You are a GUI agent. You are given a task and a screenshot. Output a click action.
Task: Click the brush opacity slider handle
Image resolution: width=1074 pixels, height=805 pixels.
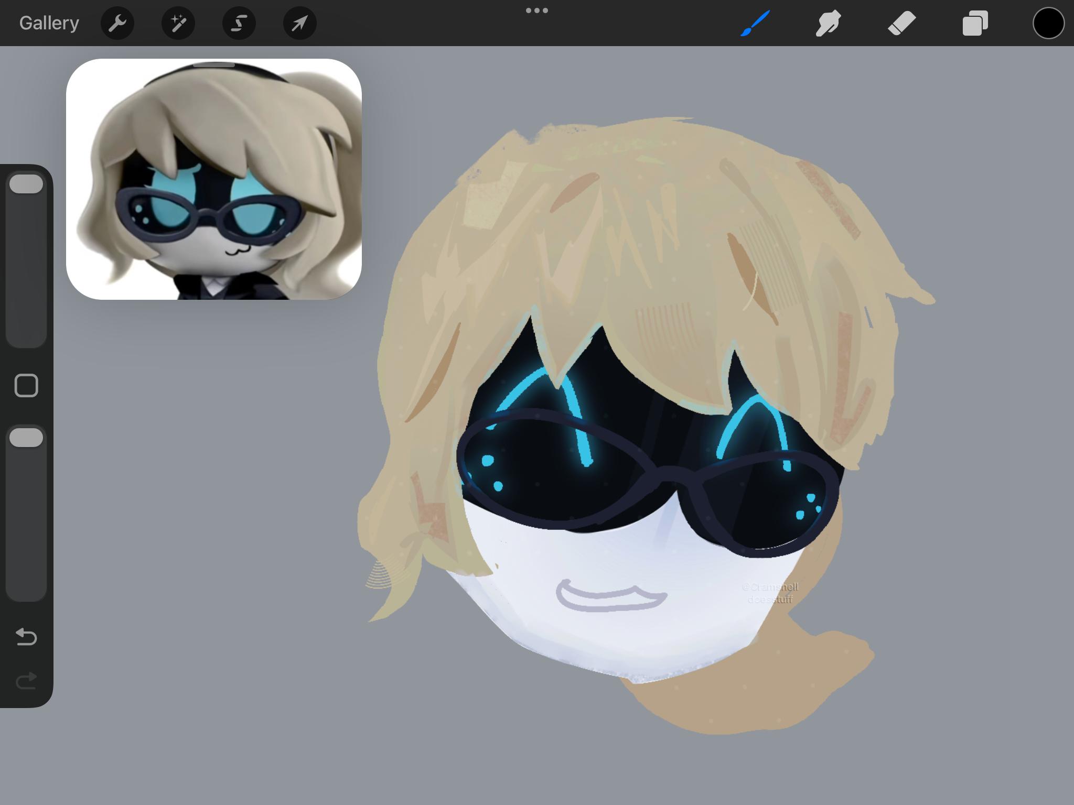tap(26, 438)
